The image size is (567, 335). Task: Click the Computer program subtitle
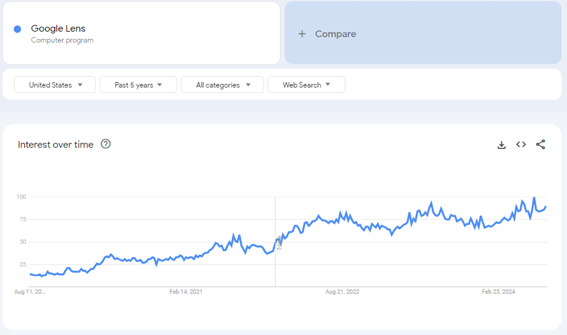62,40
